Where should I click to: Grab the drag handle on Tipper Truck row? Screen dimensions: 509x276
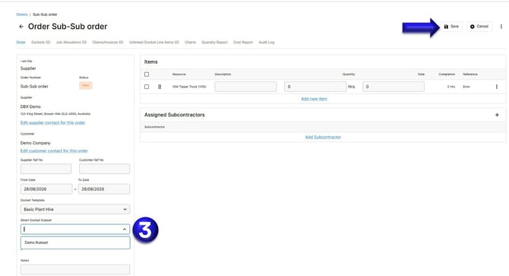coord(160,87)
